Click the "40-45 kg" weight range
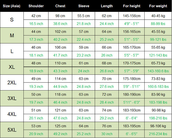 (x=158, y=16)
